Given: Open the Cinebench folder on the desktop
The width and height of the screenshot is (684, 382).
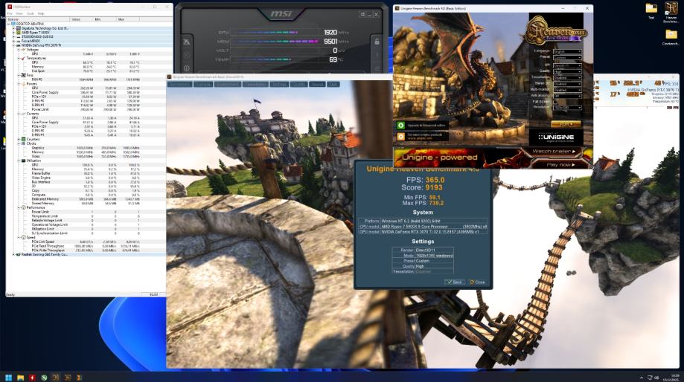Looking at the screenshot, I should 671,36.
